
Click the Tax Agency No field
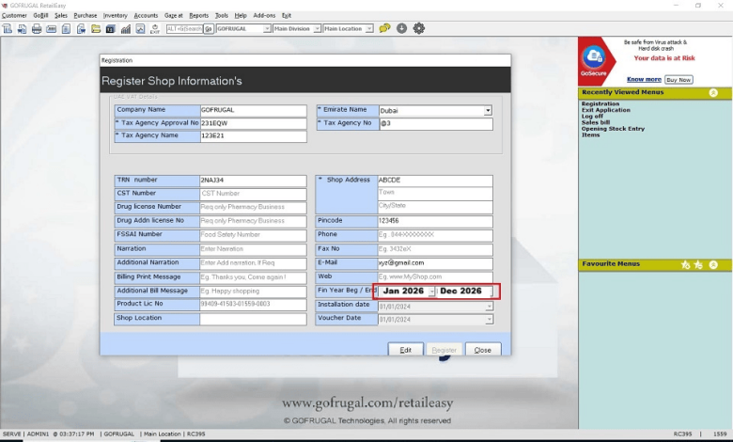coord(435,124)
